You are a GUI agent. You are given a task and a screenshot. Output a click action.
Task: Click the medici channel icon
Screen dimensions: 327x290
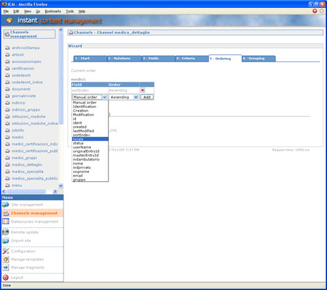(x=8, y=137)
